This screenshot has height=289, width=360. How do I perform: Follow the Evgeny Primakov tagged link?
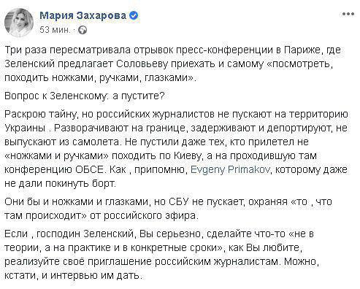coord(230,169)
